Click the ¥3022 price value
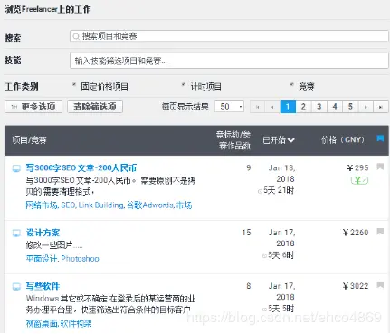The width and height of the screenshot is (390, 334). (x=356, y=286)
